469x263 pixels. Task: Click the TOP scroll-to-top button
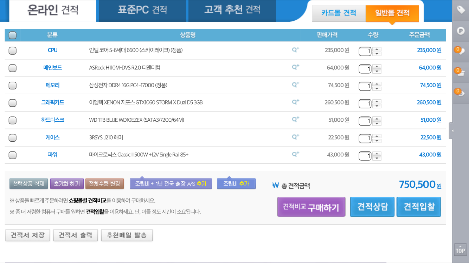point(460,250)
